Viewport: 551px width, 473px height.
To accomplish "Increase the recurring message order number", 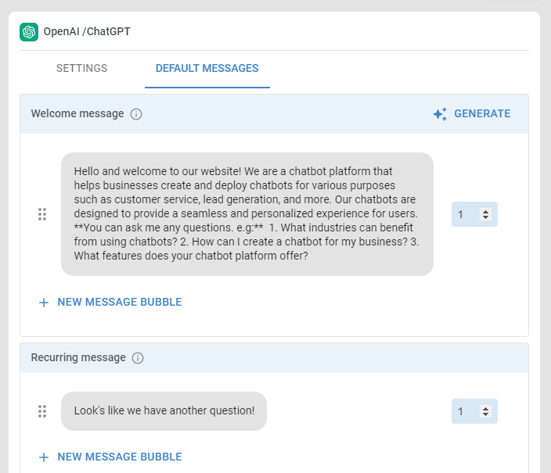I will point(485,409).
